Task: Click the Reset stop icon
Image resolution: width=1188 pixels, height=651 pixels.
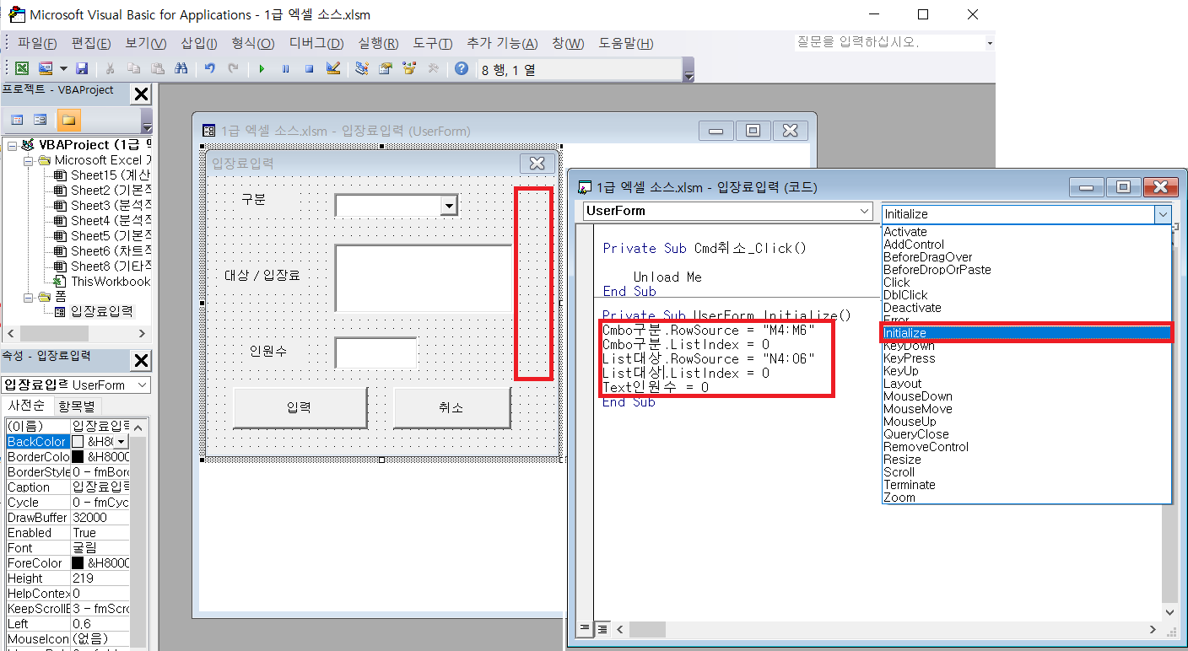Action: [x=309, y=69]
